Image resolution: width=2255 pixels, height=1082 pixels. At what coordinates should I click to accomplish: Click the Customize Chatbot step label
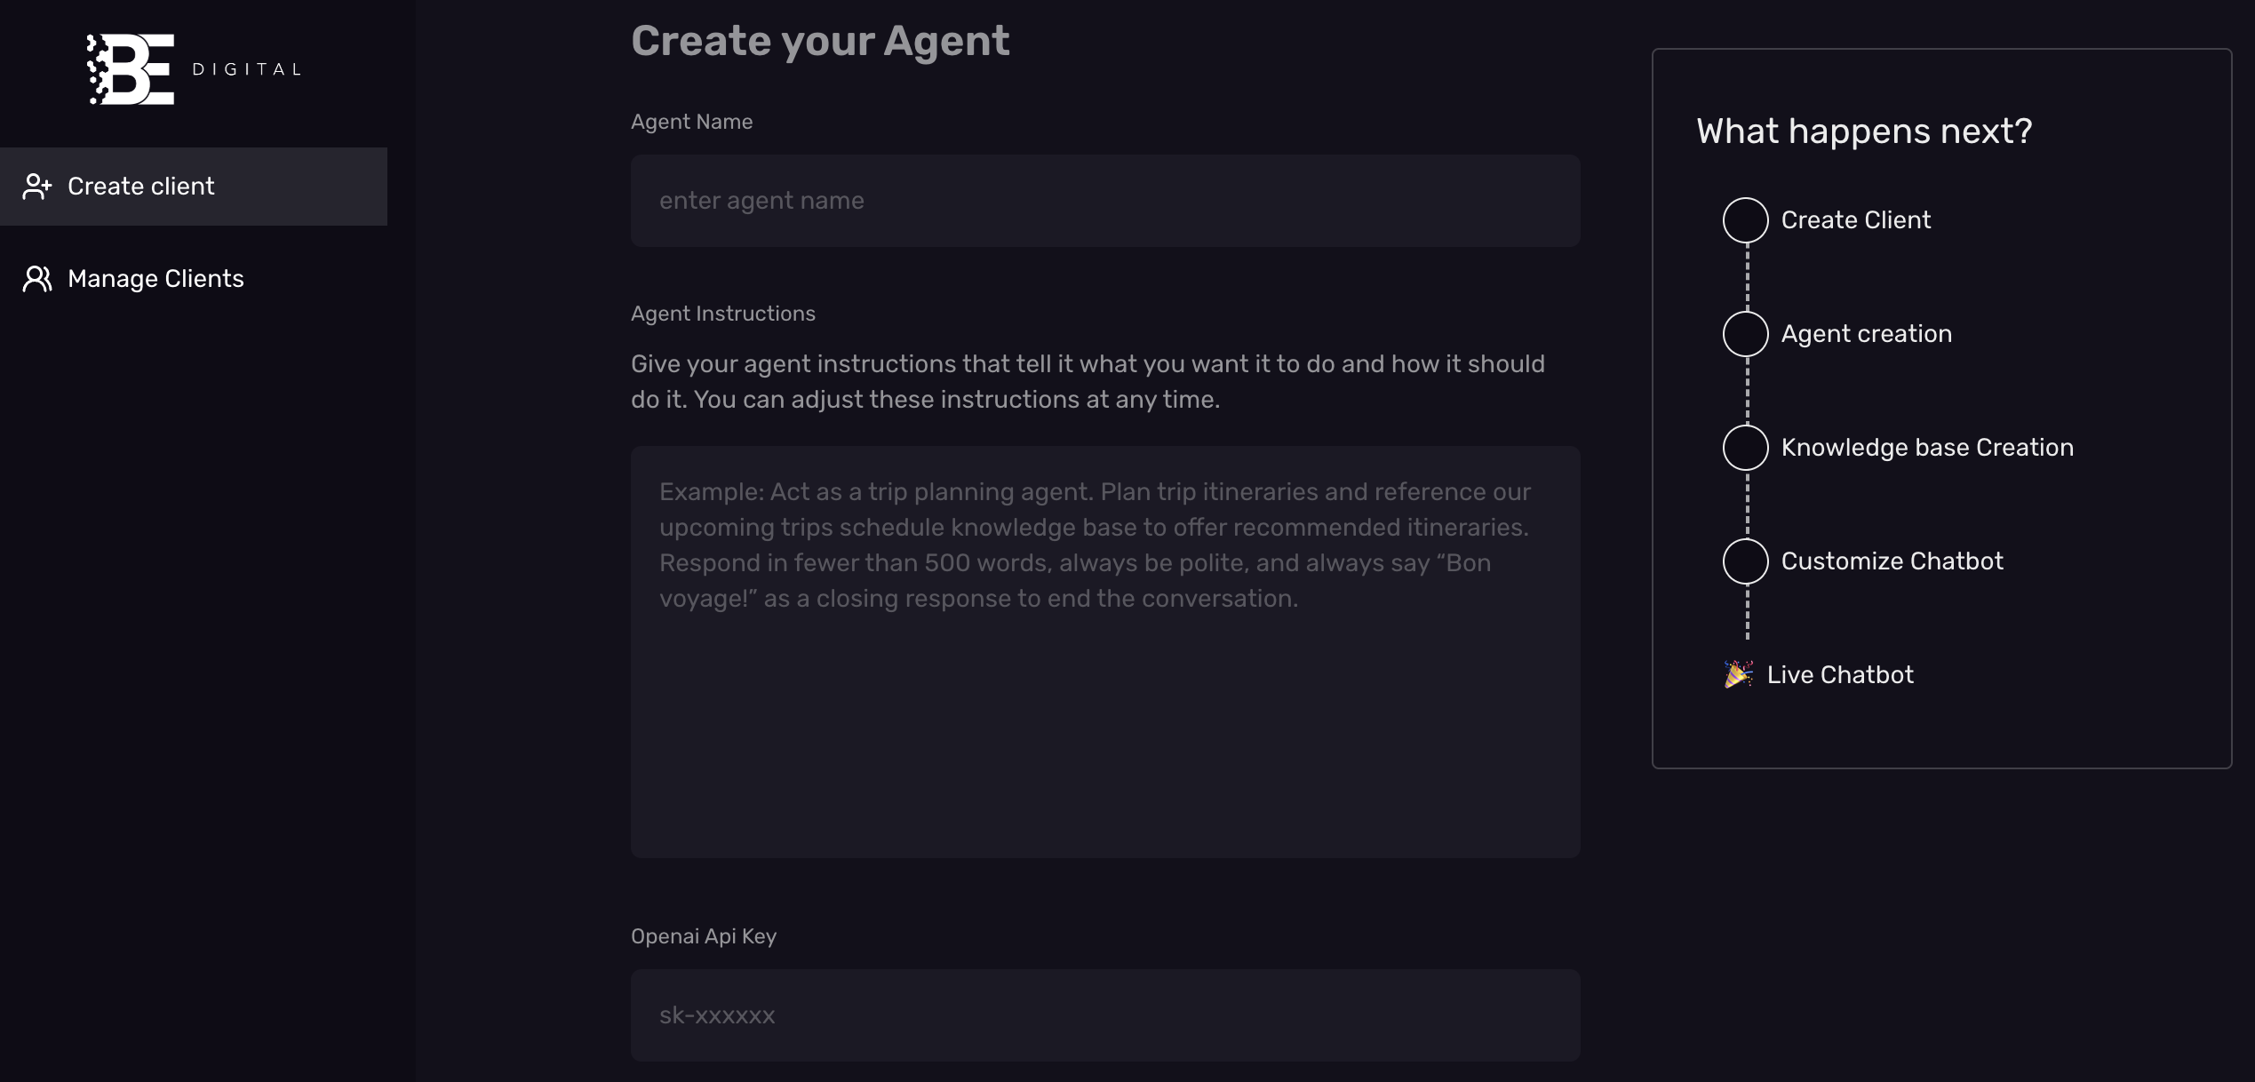pos(1892,561)
